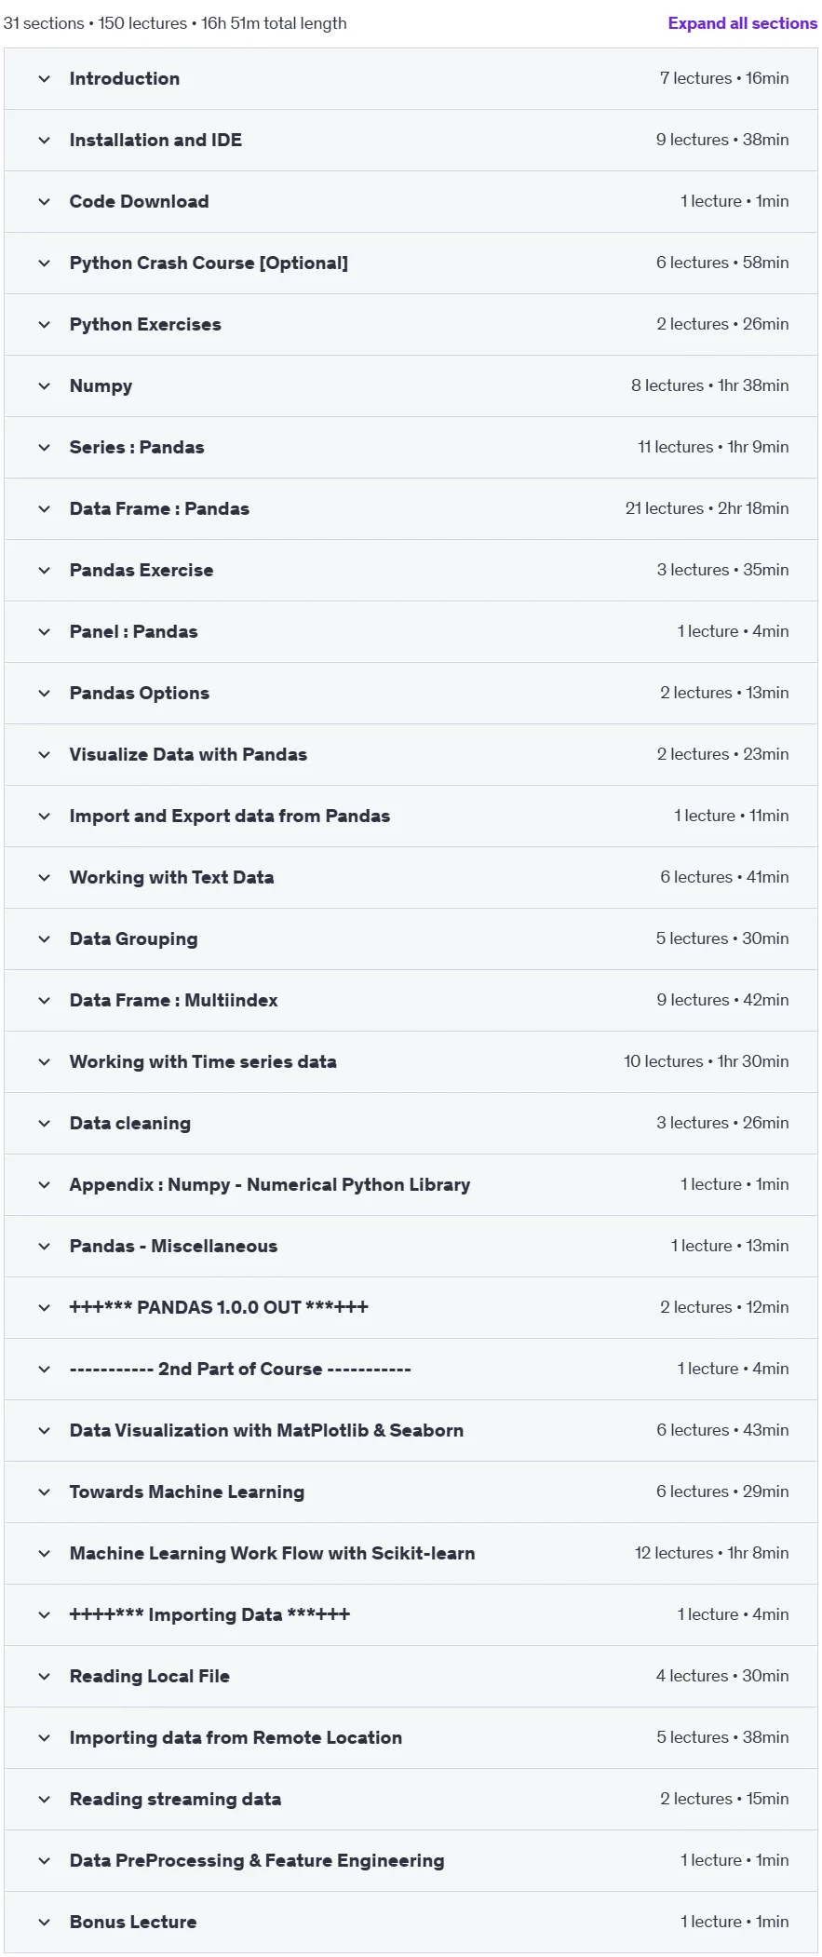Click the 21 lectures • 2hr 18min label
Viewport: 822px width, 1957px height.
click(707, 509)
